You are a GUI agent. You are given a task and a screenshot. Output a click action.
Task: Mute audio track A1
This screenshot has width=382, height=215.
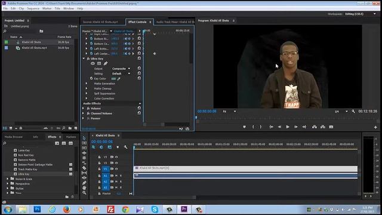point(116,176)
